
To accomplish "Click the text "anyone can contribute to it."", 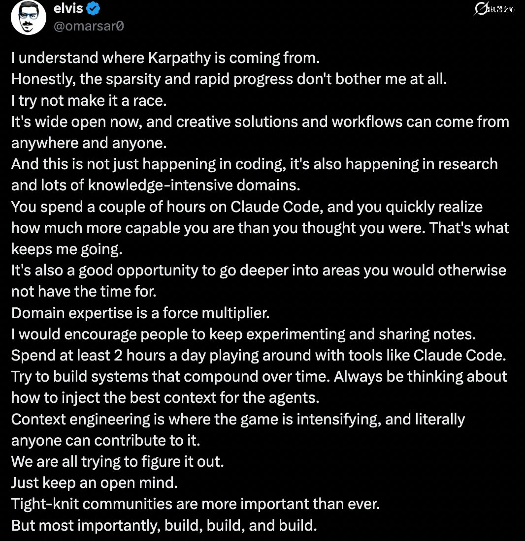I will click(105, 440).
